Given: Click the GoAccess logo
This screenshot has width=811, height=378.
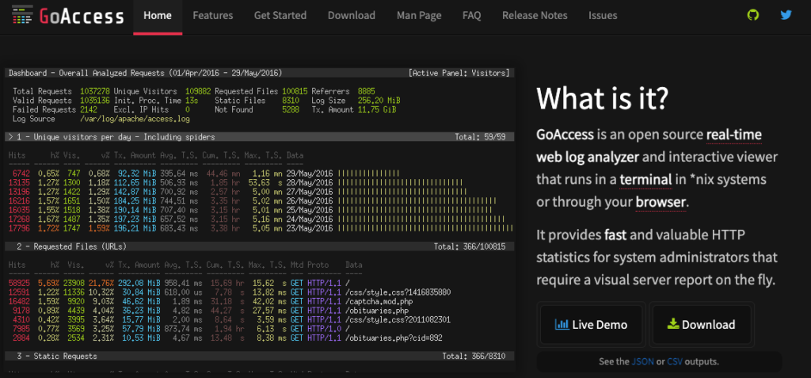Looking at the screenshot, I should [68, 16].
